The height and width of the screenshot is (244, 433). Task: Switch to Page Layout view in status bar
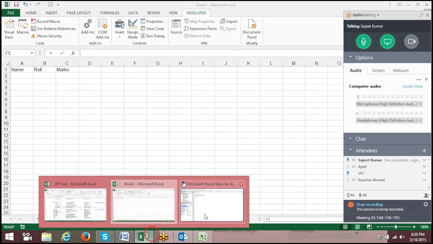[x=357, y=227]
